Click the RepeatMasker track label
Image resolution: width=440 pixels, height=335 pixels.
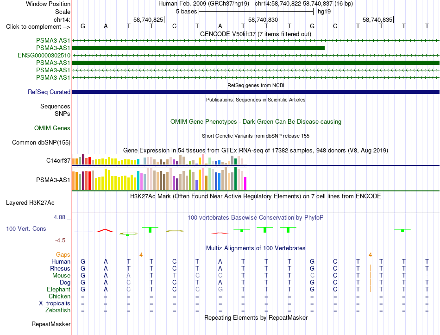coord(51,324)
